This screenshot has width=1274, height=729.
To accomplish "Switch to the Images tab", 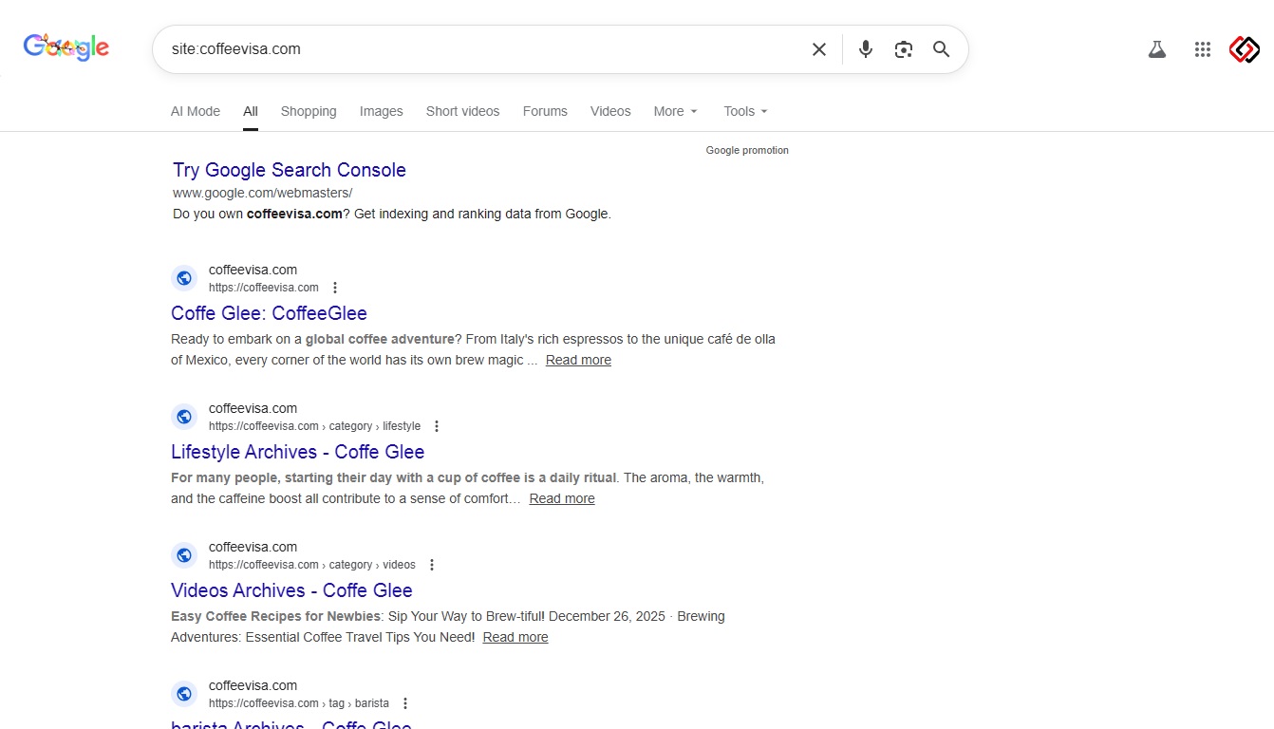I will coord(381,111).
